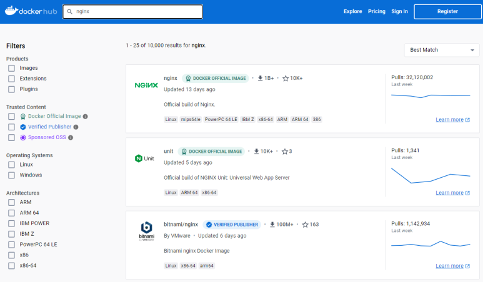Click the PowerPC 64 LE tag on nginx
The height and width of the screenshot is (282, 483).
[221, 119]
